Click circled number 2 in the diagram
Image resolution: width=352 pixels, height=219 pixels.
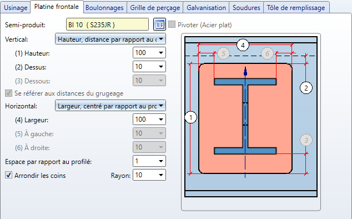[x=306, y=88]
